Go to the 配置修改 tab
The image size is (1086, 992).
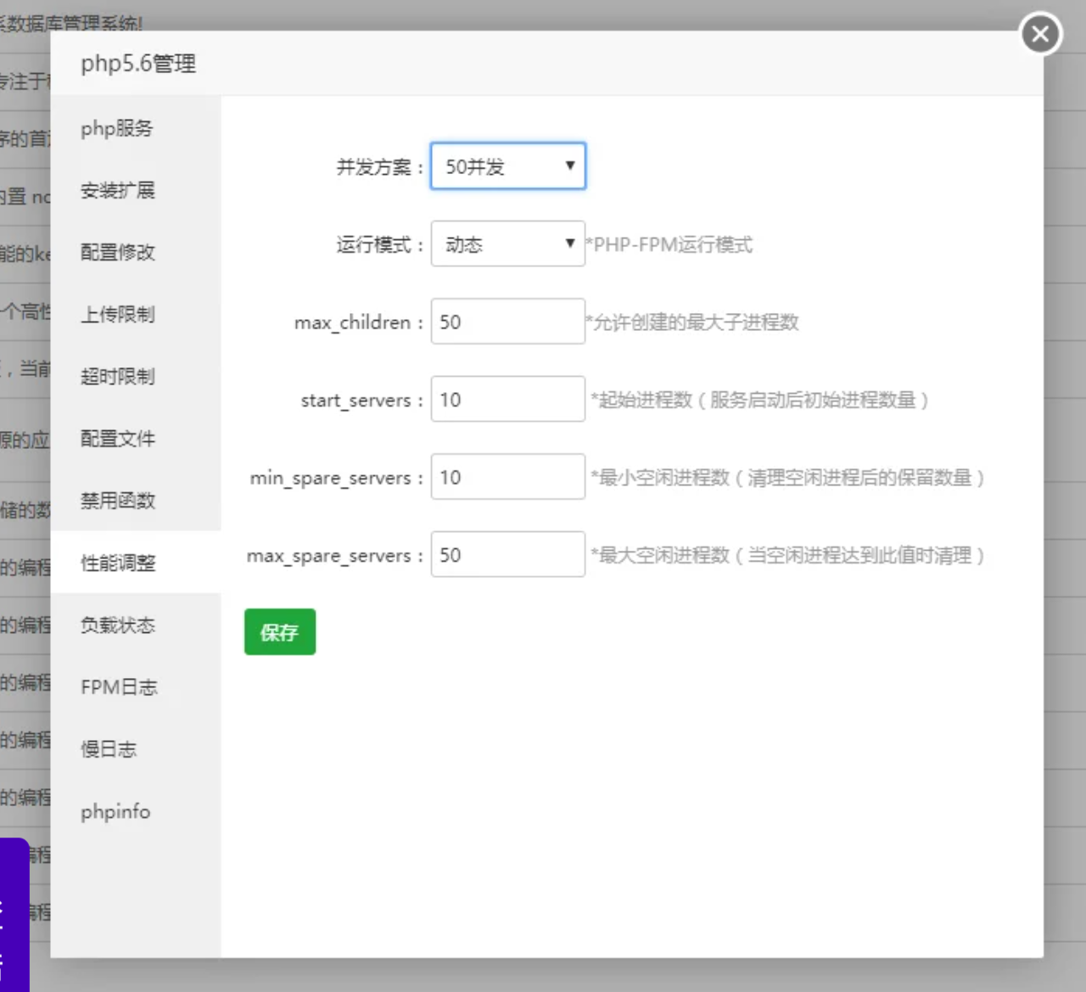[x=118, y=253]
